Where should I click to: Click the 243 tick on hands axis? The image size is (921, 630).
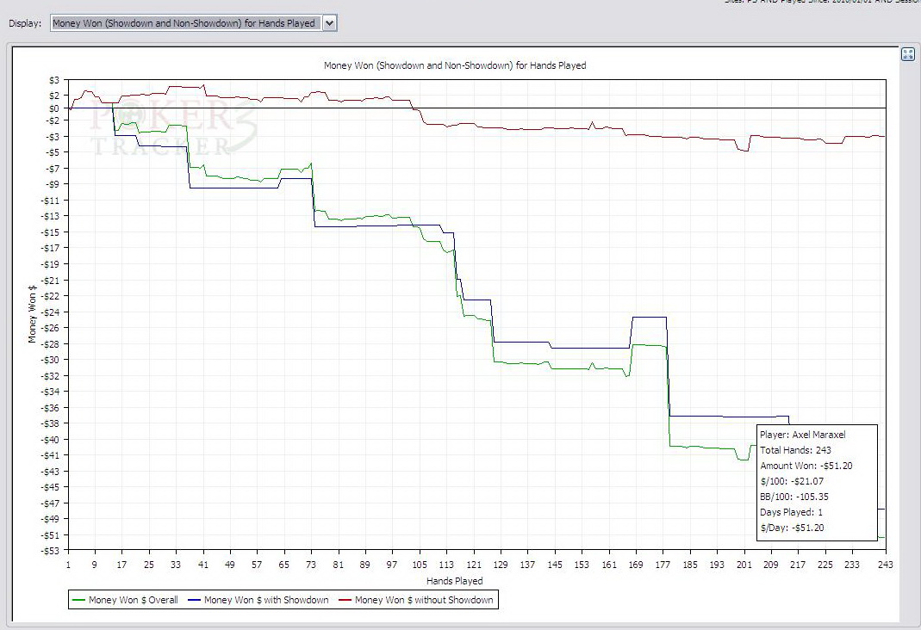pyautogui.click(x=885, y=565)
